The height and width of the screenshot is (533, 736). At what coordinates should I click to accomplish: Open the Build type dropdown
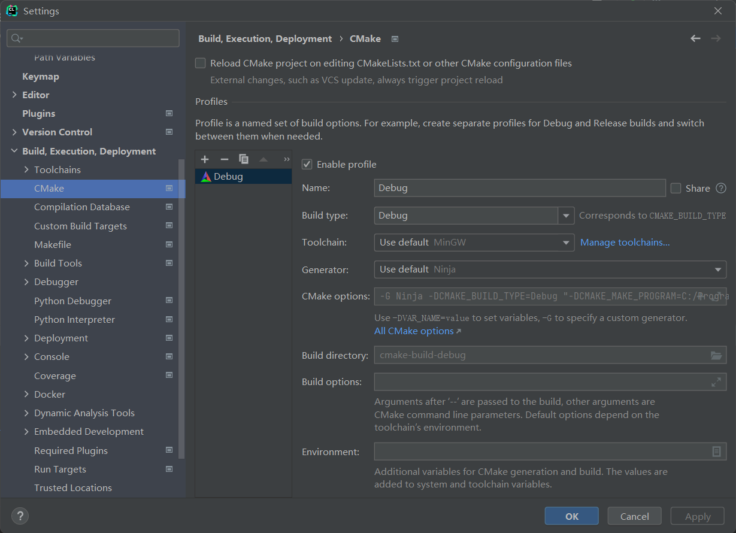[x=566, y=216]
